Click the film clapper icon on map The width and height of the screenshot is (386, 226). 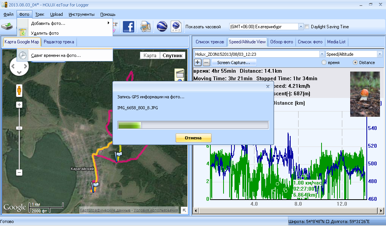[x=180, y=75]
